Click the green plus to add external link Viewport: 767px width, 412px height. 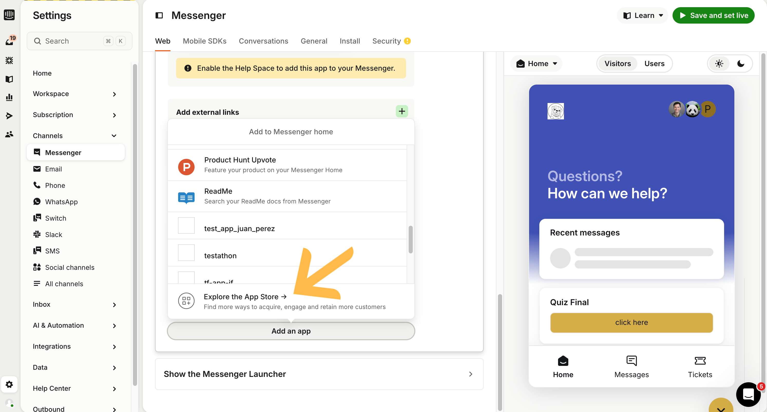click(x=402, y=111)
